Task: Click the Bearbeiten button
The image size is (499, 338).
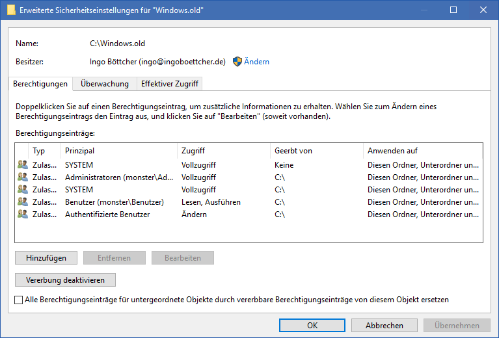Action: (183, 258)
